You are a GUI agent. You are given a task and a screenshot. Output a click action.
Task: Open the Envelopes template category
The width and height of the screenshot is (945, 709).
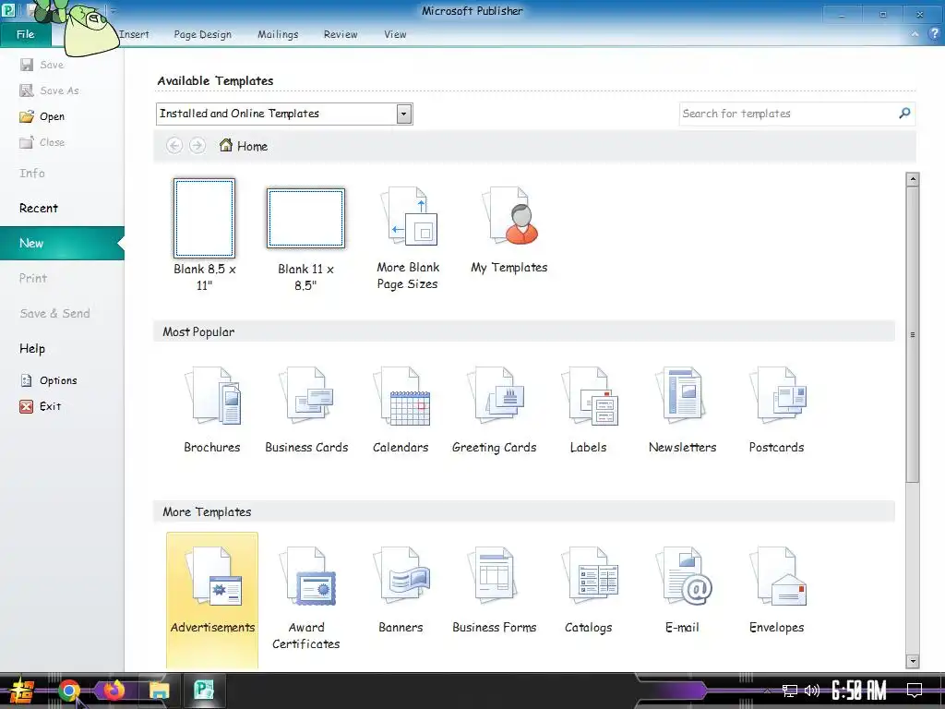[x=776, y=590]
